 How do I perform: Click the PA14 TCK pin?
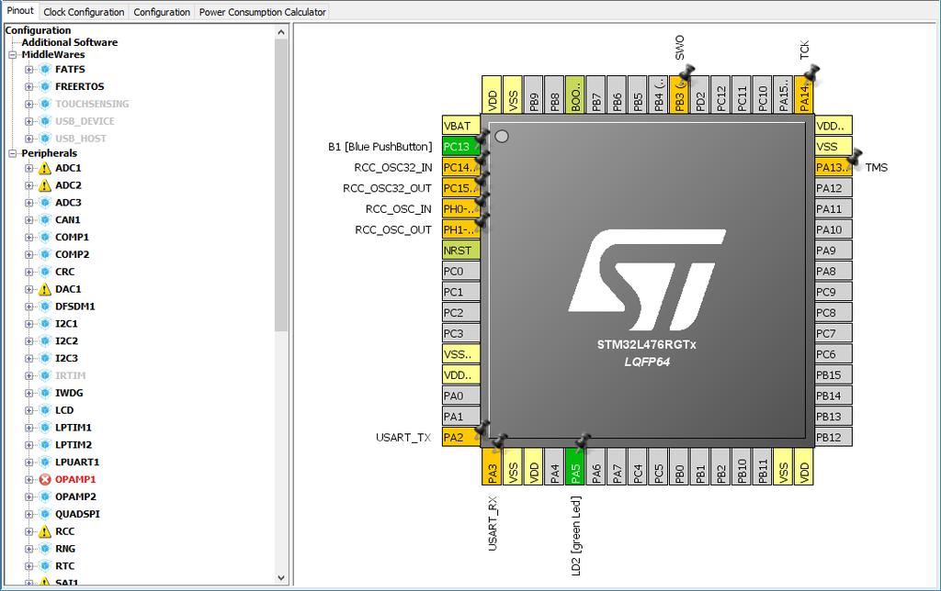click(x=803, y=95)
